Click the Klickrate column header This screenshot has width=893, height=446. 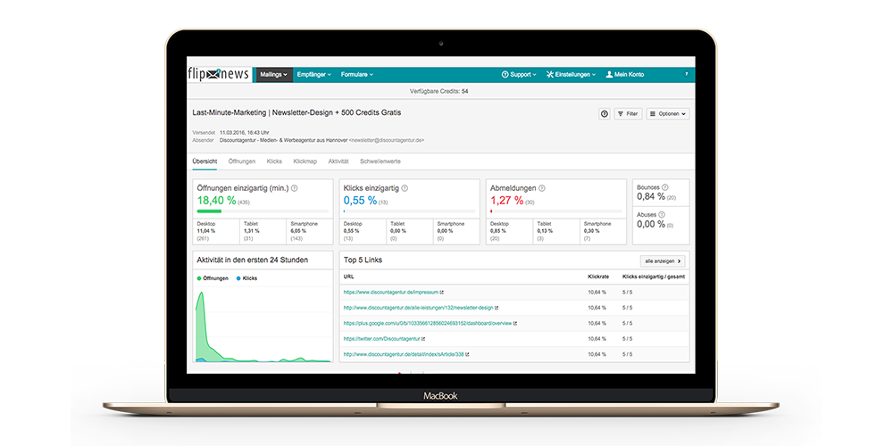(598, 277)
